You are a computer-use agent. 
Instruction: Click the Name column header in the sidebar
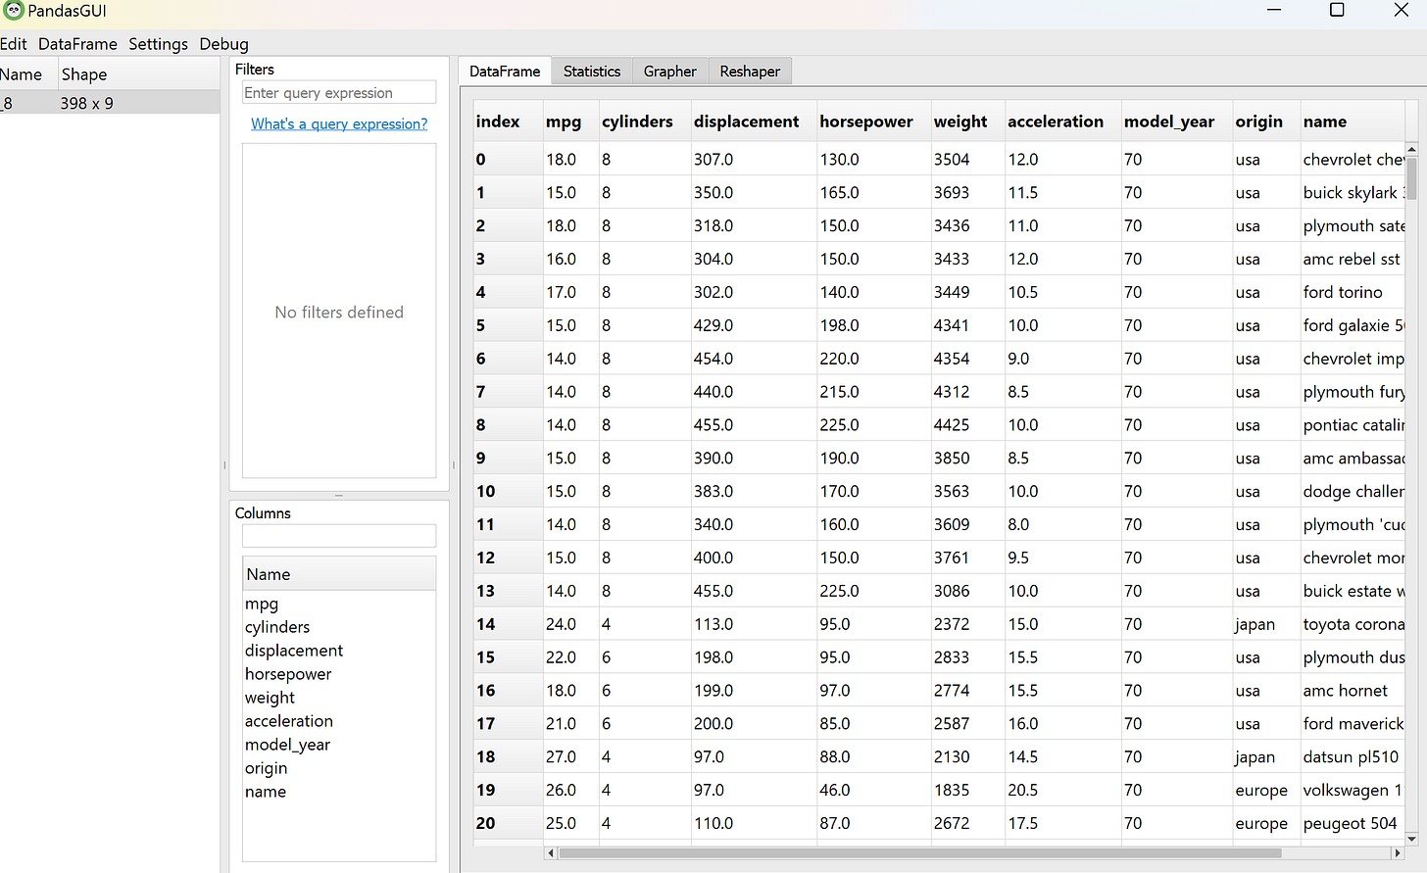[x=23, y=73]
